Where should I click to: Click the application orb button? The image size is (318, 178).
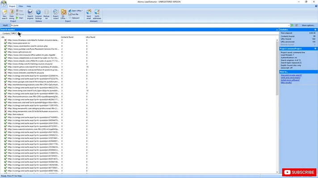click(4, 3)
